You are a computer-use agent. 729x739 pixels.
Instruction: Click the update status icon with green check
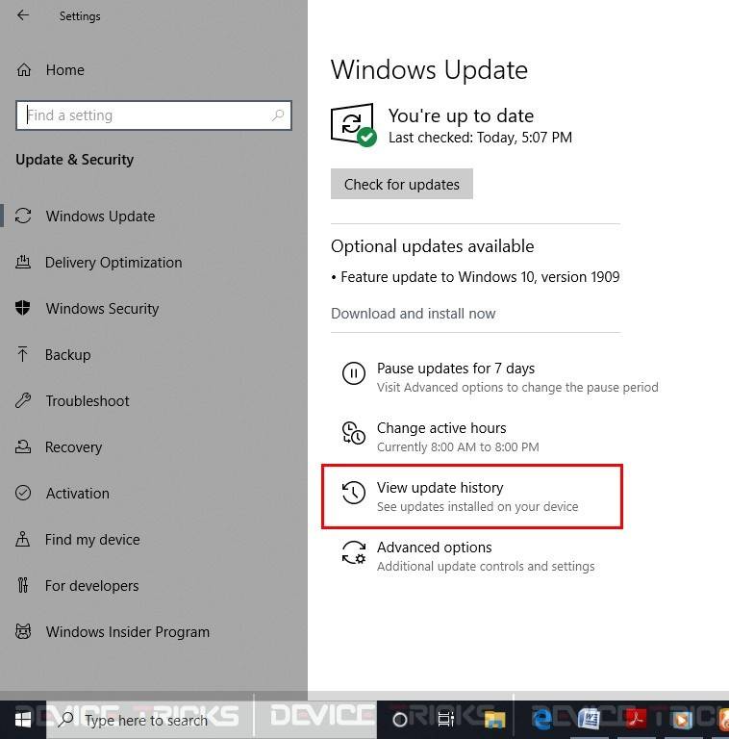(x=353, y=125)
